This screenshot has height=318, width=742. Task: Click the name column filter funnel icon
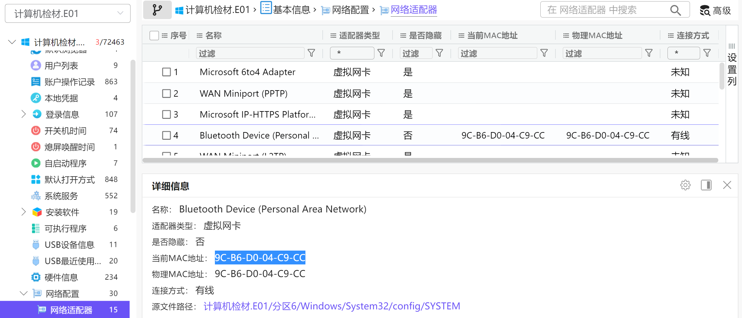pyautogui.click(x=311, y=53)
